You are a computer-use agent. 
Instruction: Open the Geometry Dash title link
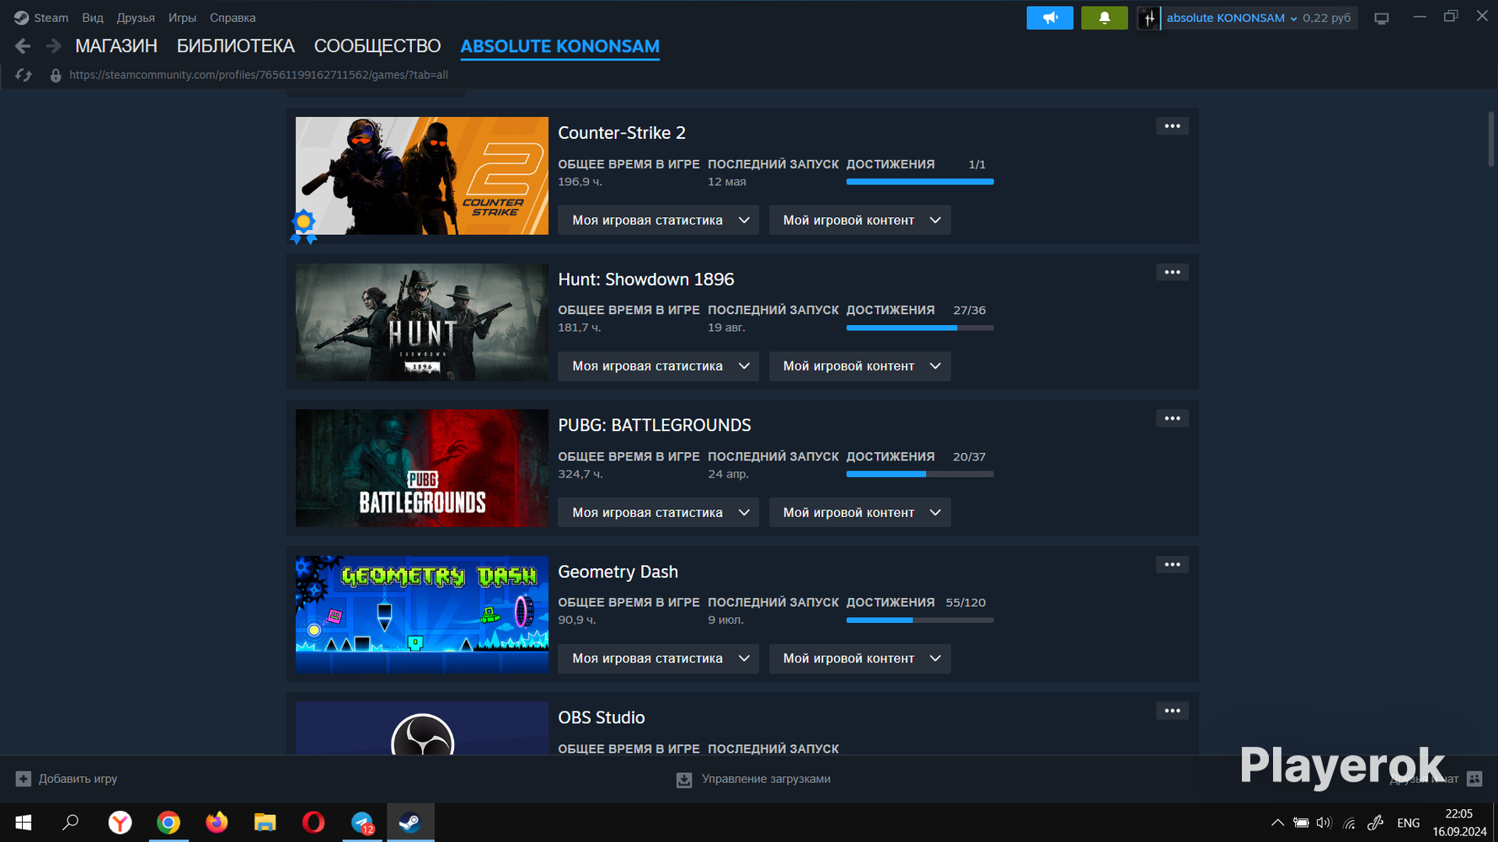(x=618, y=572)
